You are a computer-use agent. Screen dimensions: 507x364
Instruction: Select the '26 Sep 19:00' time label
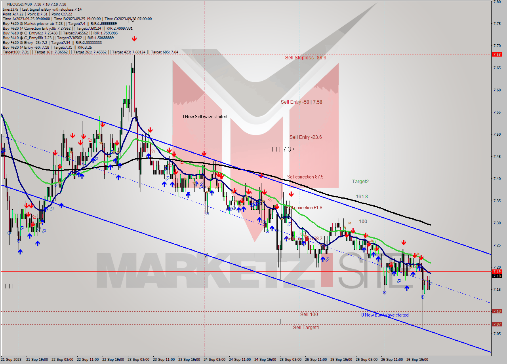(x=417, y=360)
